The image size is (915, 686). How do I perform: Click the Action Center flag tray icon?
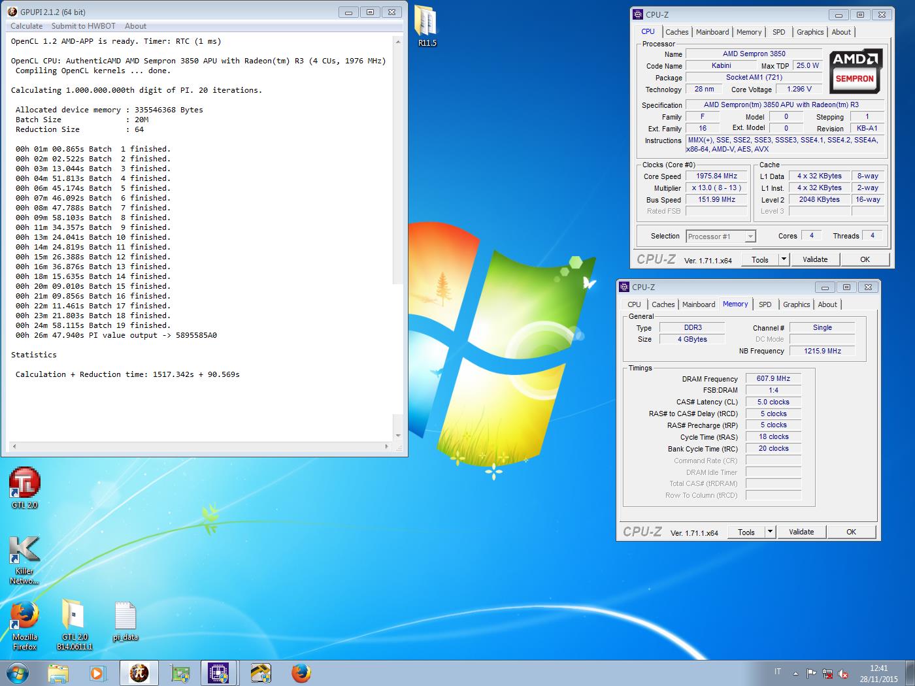(x=812, y=673)
